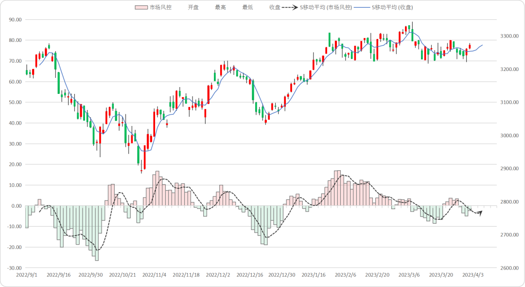Click right axis label 3100.00

click(509, 103)
